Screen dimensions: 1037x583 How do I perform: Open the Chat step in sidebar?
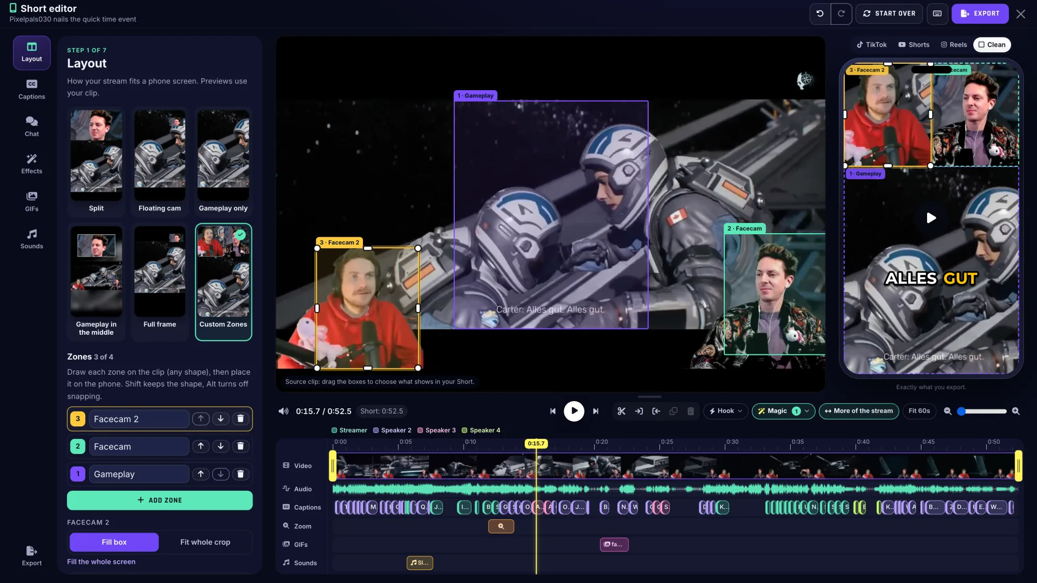click(x=32, y=127)
